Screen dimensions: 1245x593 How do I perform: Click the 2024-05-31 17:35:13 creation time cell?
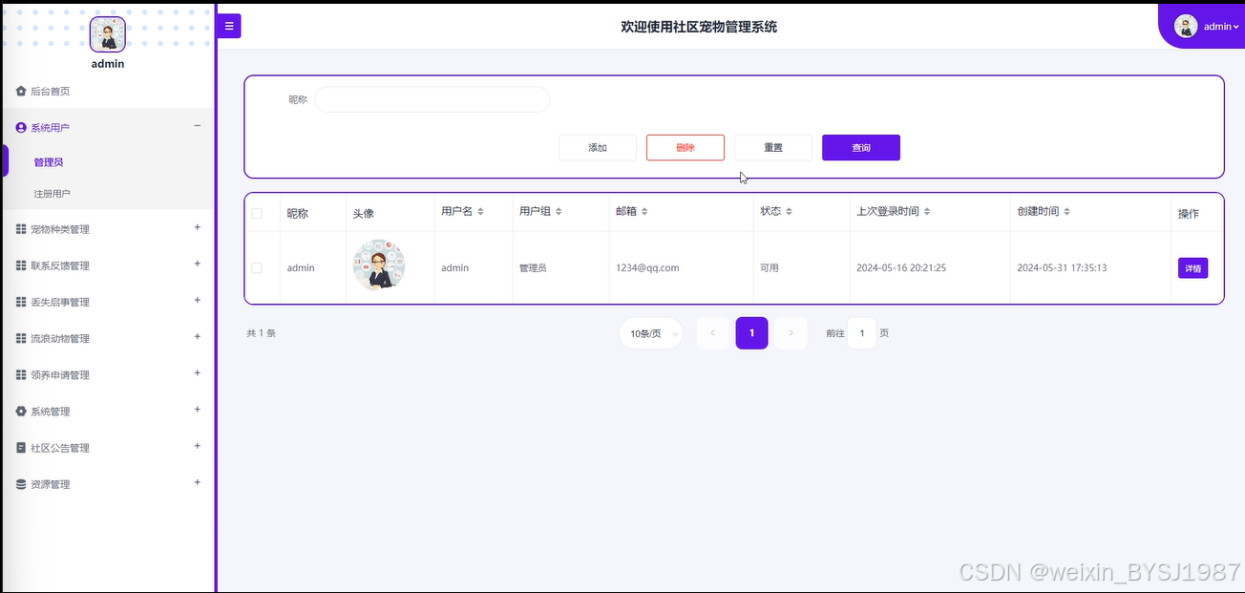1062,268
